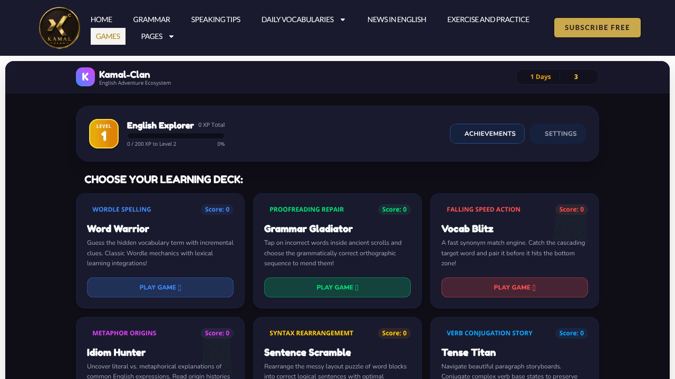
Task: Click the Grammar Gladiator card title
Action: [x=308, y=228]
